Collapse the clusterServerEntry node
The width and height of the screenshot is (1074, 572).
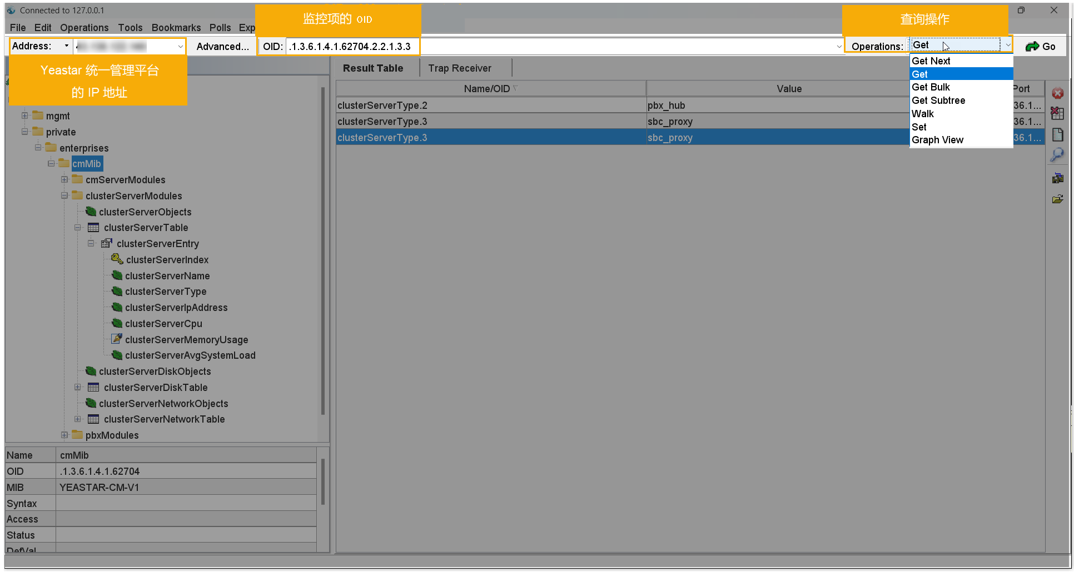click(91, 244)
